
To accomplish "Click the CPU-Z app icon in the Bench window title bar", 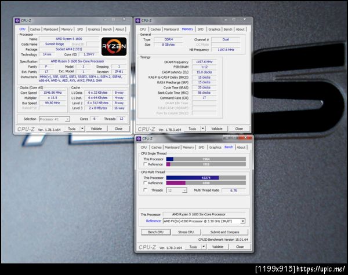I will [x=139, y=139].
